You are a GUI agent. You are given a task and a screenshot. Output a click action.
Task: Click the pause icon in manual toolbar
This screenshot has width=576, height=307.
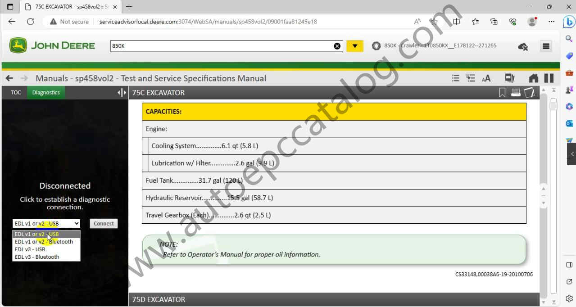pos(549,78)
